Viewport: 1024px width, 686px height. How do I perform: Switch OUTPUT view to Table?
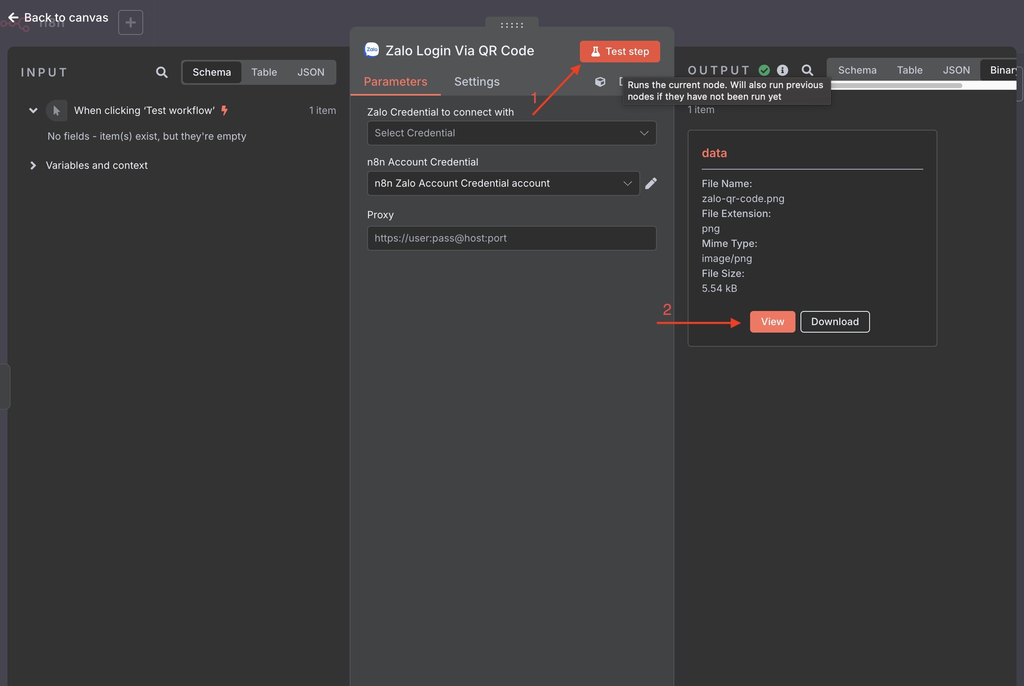(x=910, y=70)
